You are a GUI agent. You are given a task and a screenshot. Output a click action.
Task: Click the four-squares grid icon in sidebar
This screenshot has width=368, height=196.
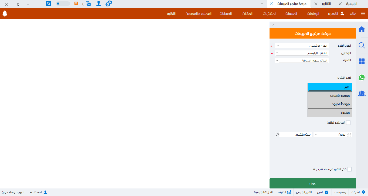tap(362, 61)
